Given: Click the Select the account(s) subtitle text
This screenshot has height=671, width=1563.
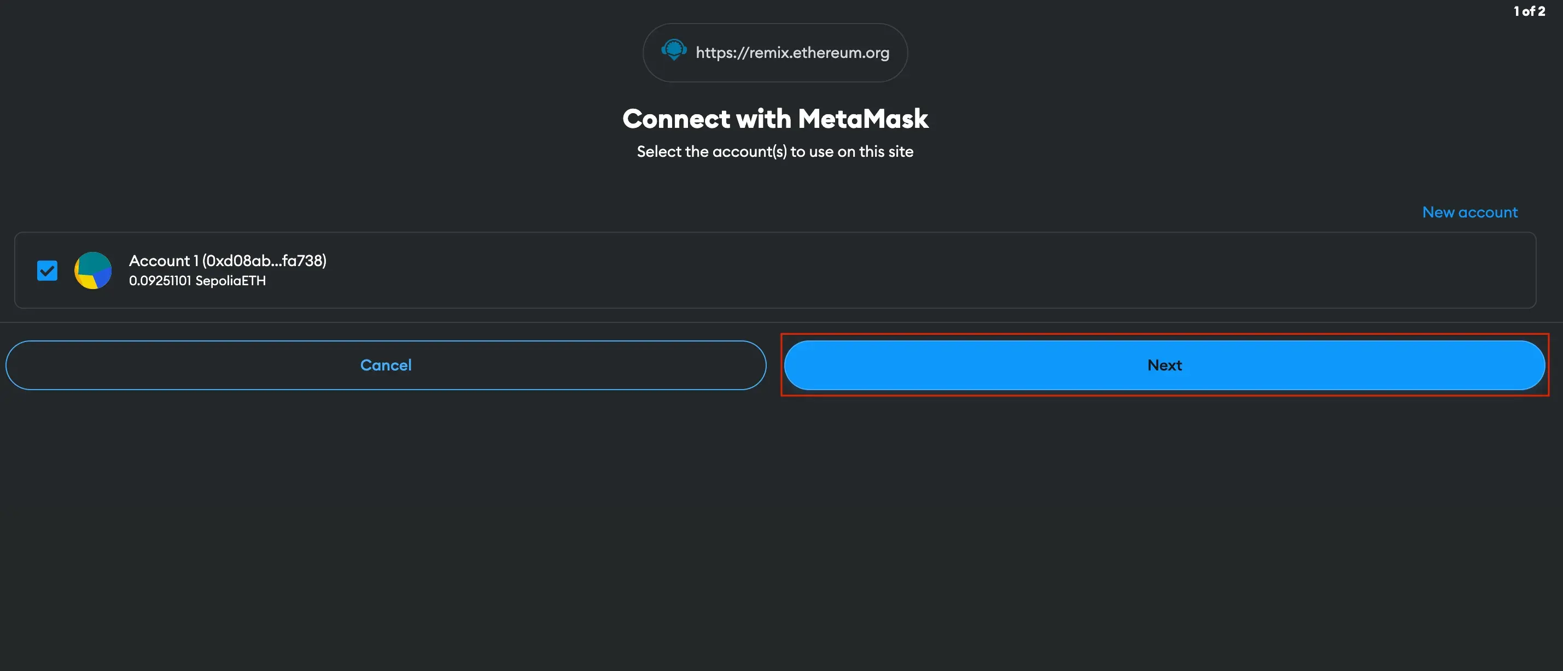Looking at the screenshot, I should [x=775, y=151].
